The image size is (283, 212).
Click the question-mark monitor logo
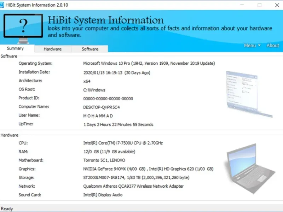(23, 29)
